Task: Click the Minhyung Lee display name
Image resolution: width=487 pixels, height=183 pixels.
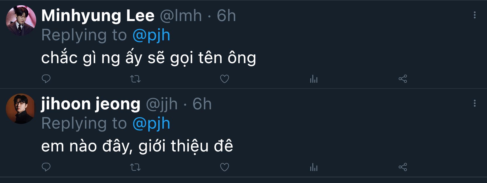Action: 98,16
